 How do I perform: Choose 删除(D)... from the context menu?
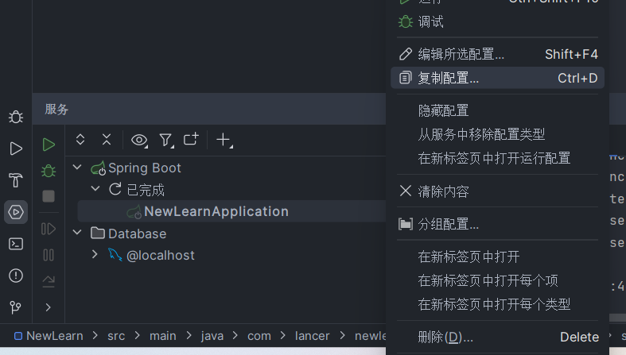497,337
